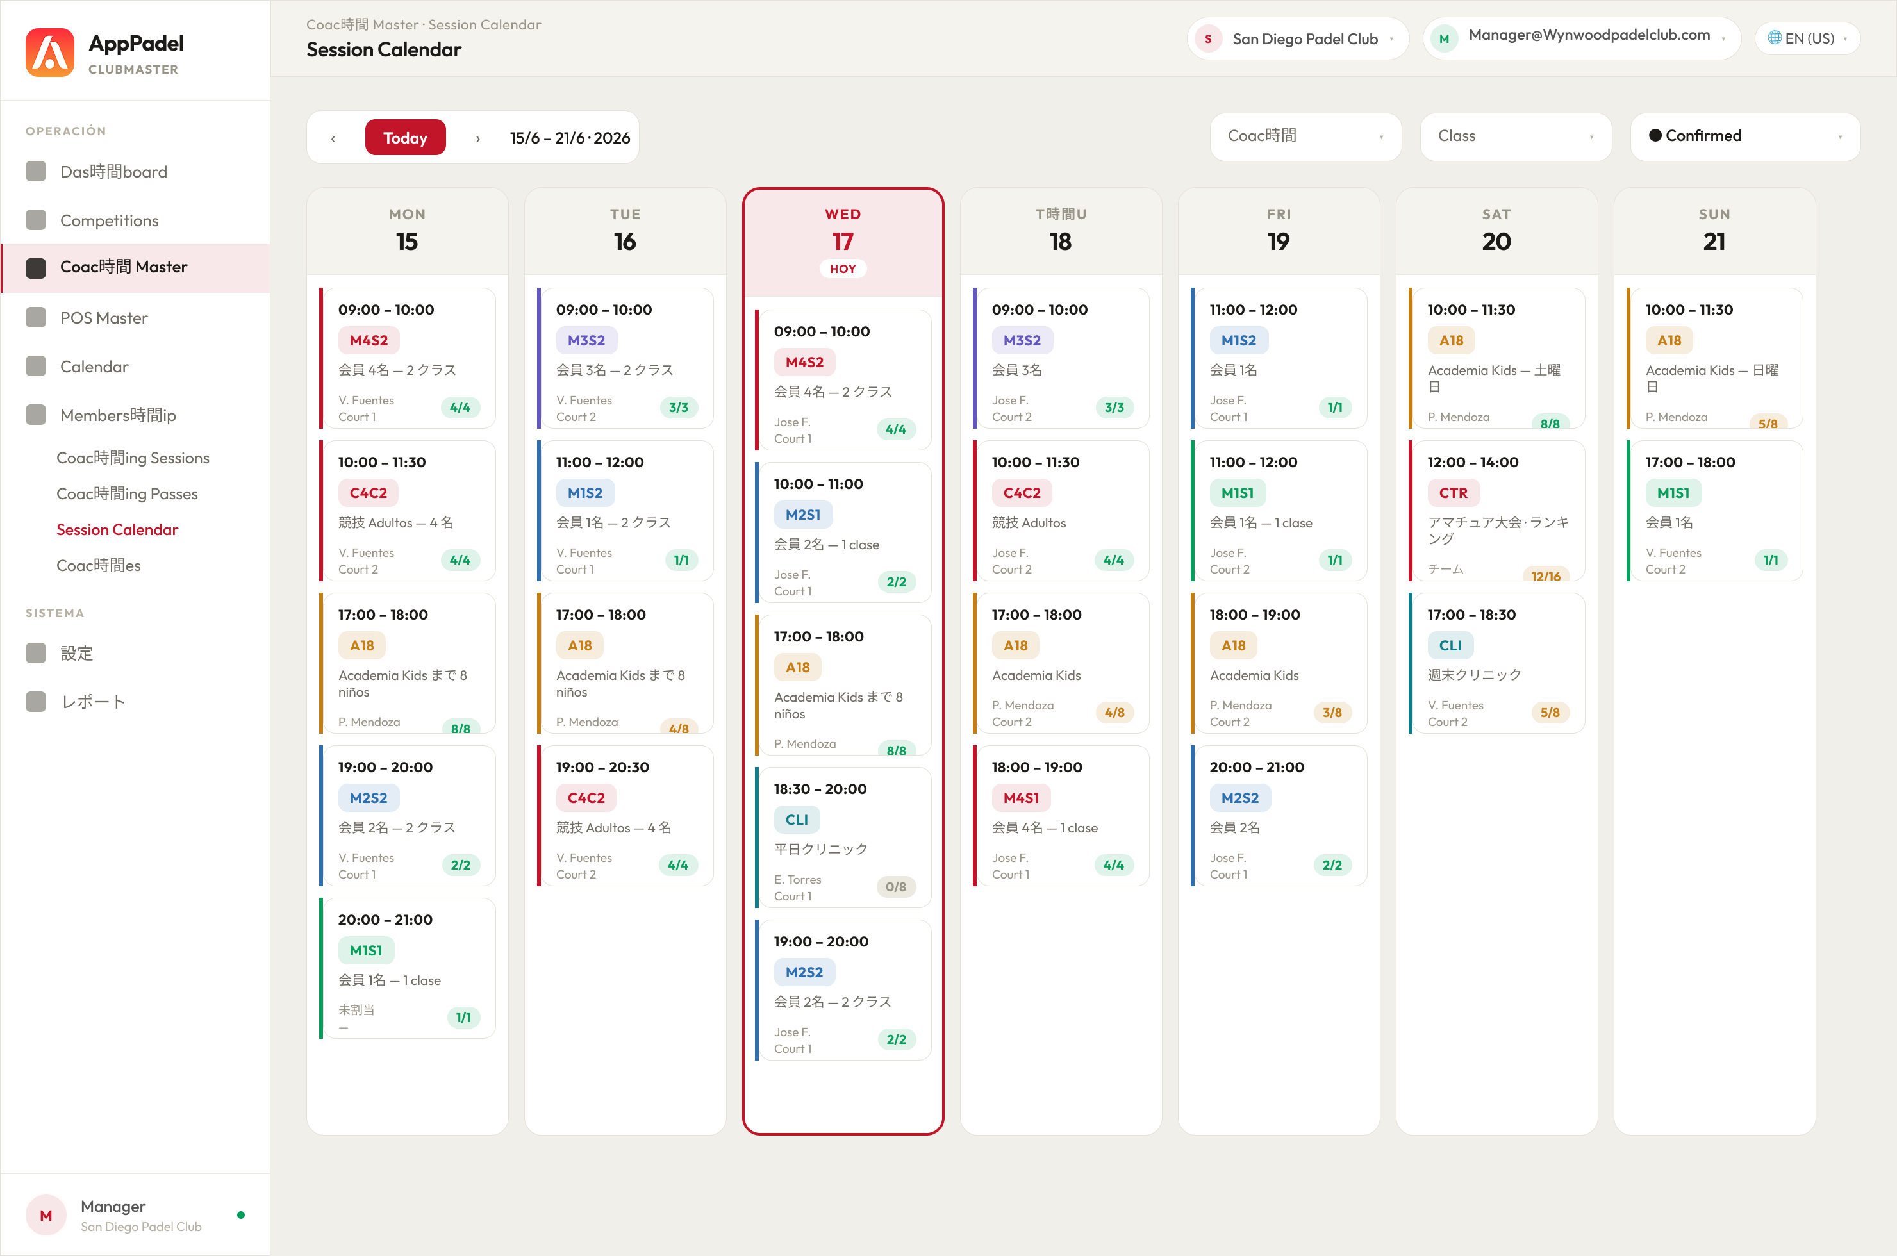Click the 設定 settings sidebar icon
Image resolution: width=1897 pixels, height=1256 pixels.
click(36, 654)
